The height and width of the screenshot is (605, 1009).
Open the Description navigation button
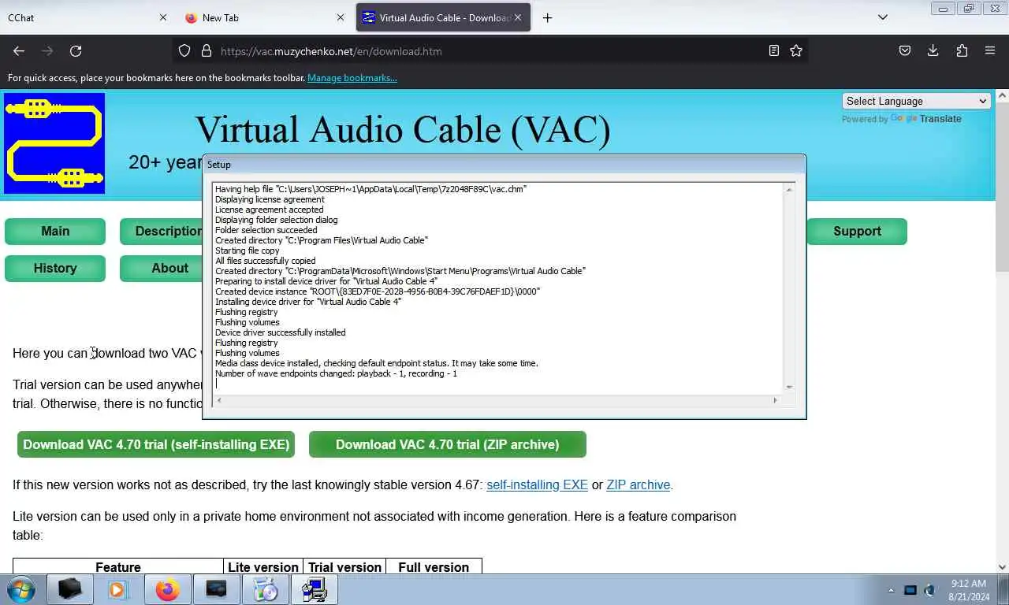(x=162, y=231)
